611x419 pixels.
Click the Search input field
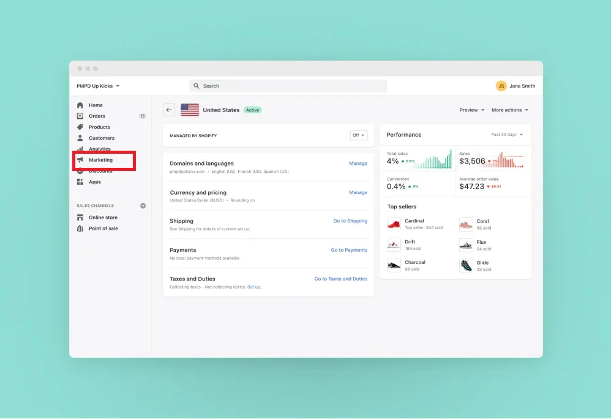[288, 86]
